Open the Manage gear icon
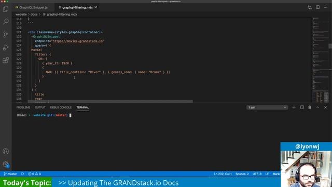332x187 pixels. (6, 164)
